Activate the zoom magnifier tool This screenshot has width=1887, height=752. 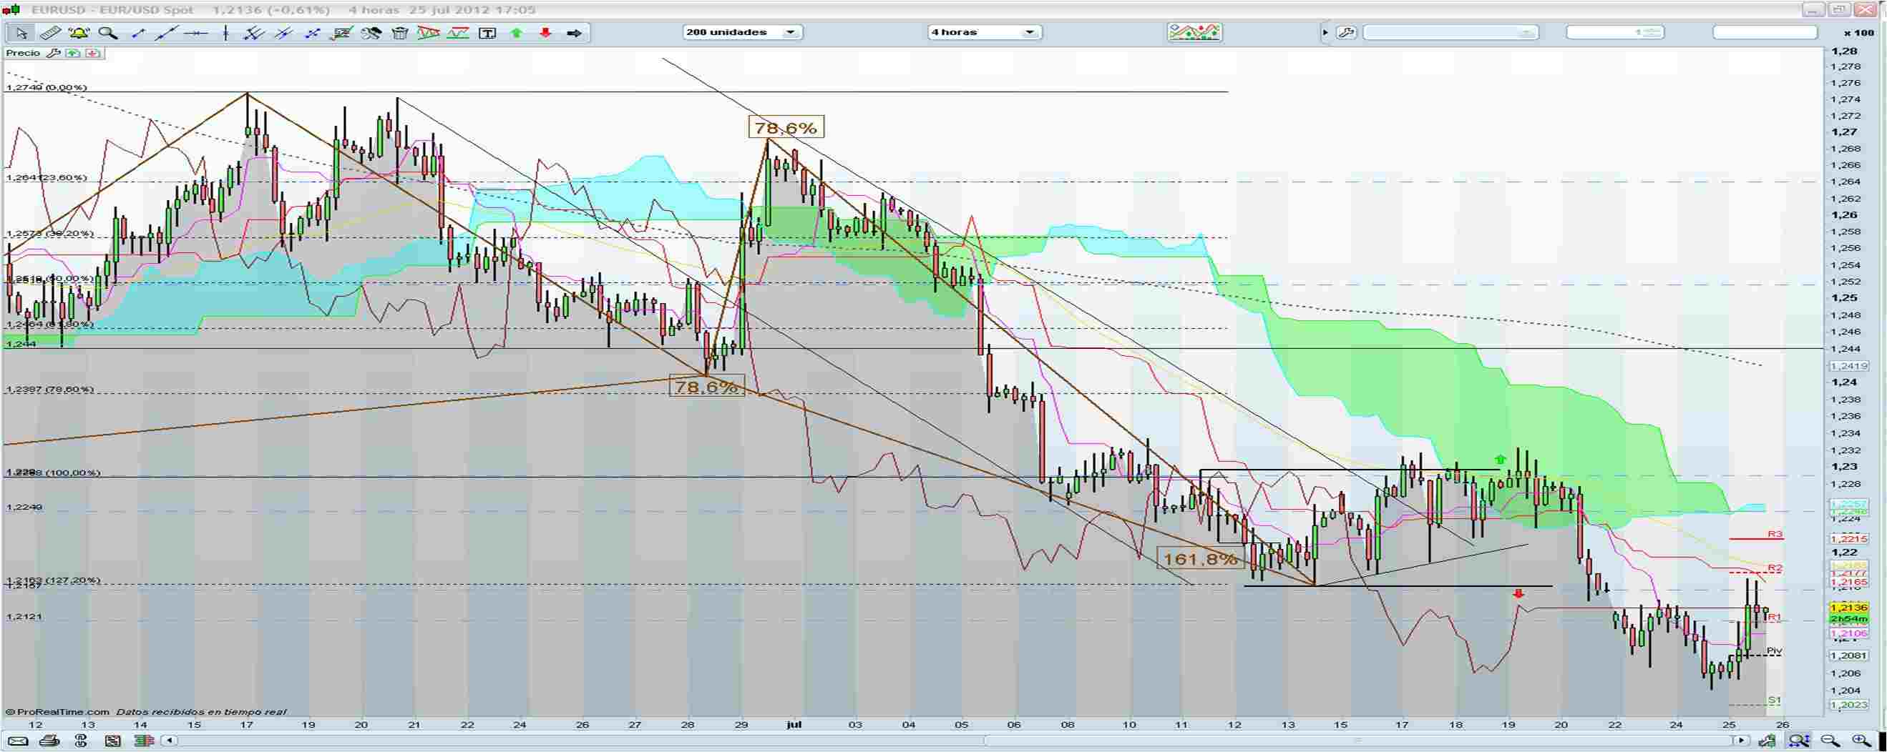109,33
